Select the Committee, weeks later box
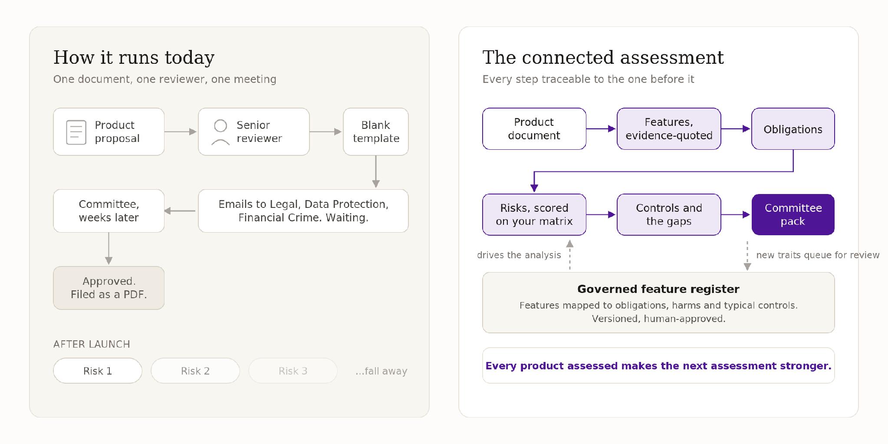This screenshot has height=444, width=888. pyautogui.click(x=109, y=211)
